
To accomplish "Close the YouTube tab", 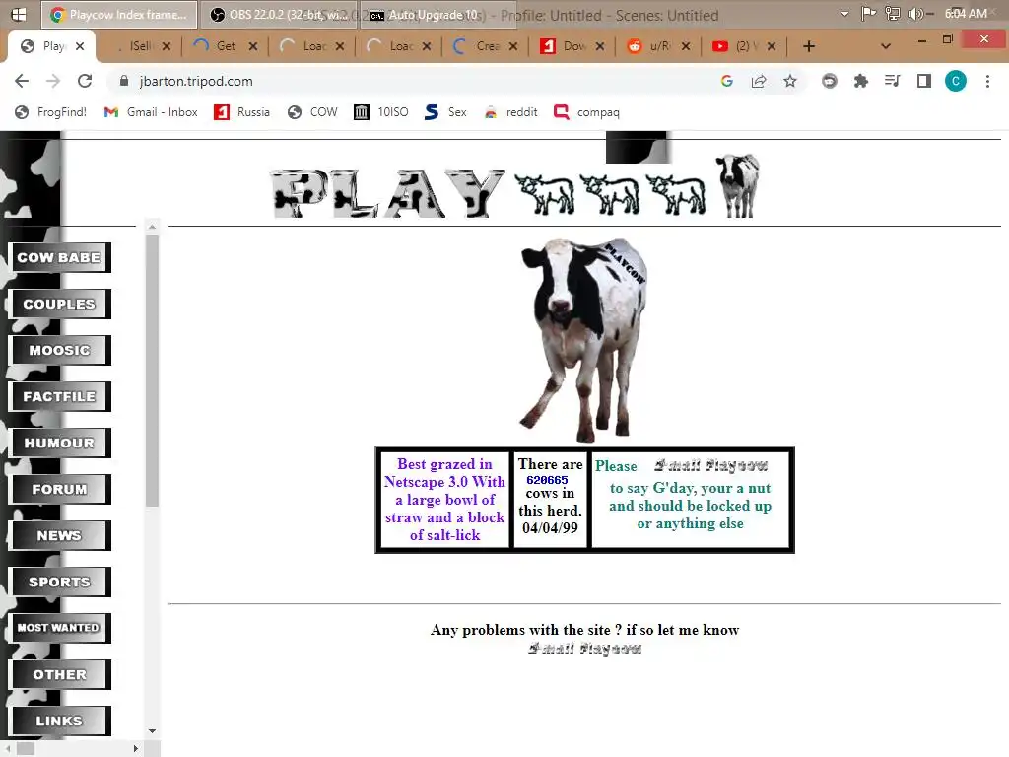I will click(x=772, y=46).
